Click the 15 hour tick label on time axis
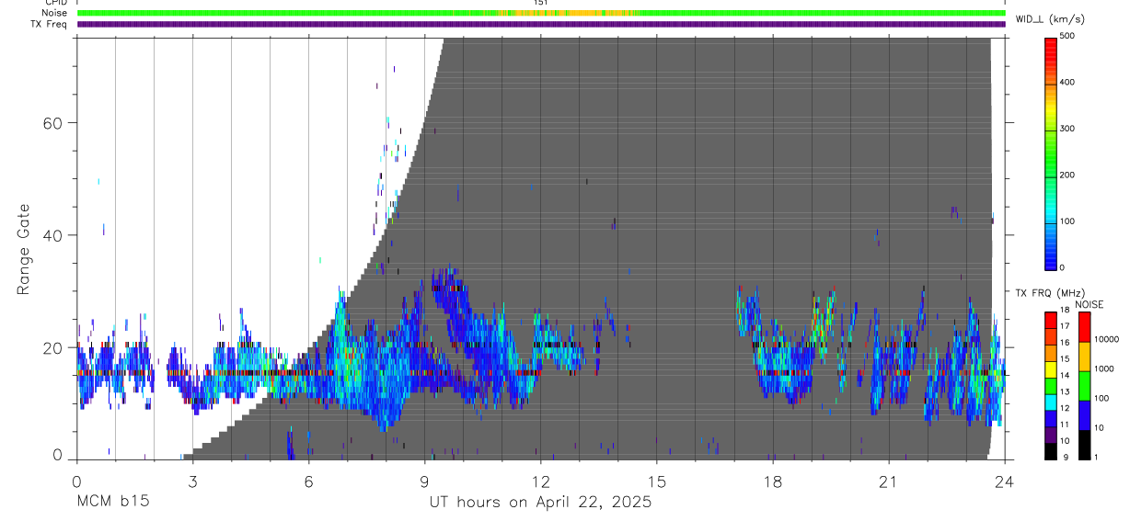The height and width of the screenshot is (521, 1130). [x=656, y=481]
